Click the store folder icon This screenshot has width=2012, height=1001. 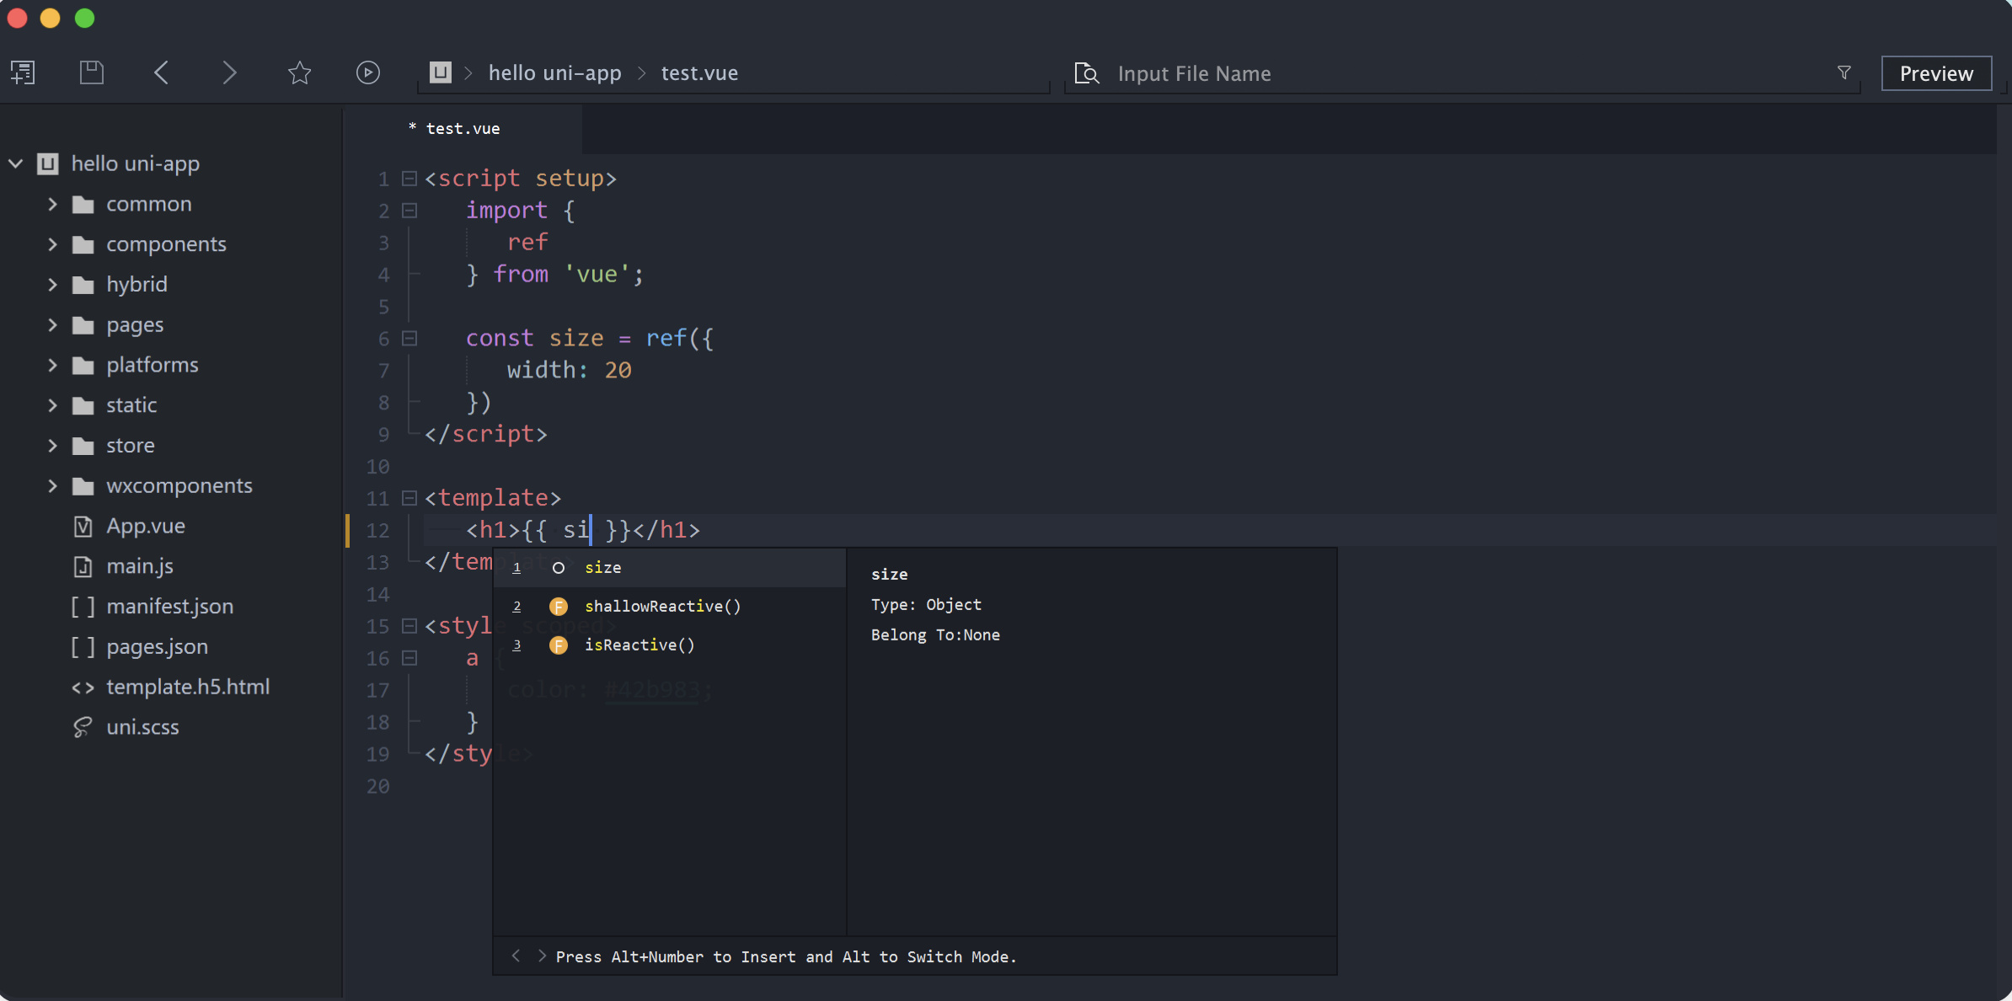[x=83, y=446]
